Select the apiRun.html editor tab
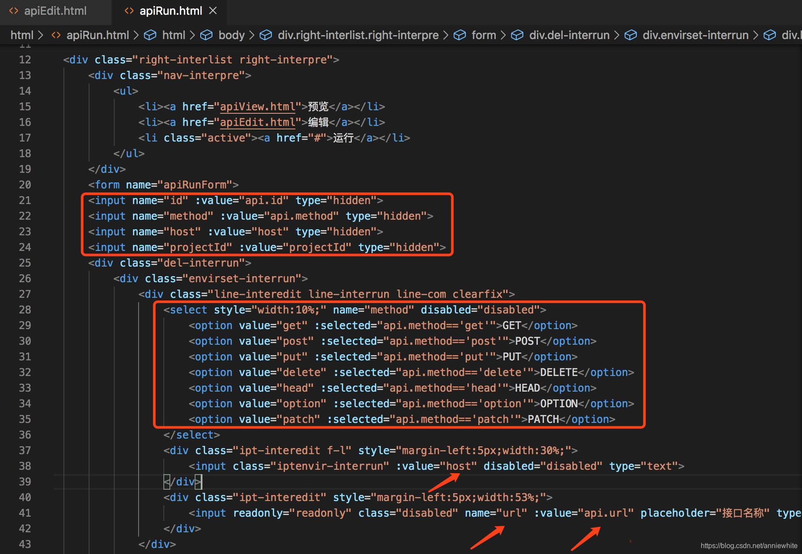 (171, 11)
